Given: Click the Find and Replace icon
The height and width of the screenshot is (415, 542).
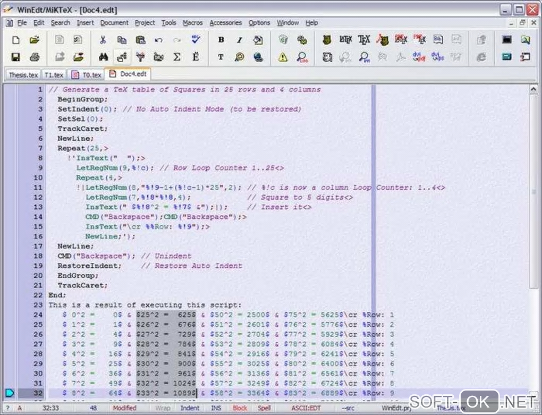Looking at the screenshot, I should pos(122,57).
